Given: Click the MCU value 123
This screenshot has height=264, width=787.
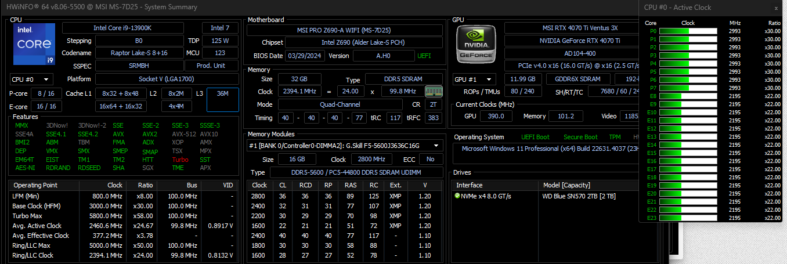Looking at the screenshot, I should (x=220, y=53).
